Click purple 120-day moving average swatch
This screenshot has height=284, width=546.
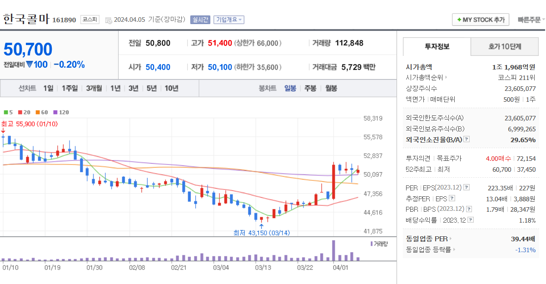(55, 112)
